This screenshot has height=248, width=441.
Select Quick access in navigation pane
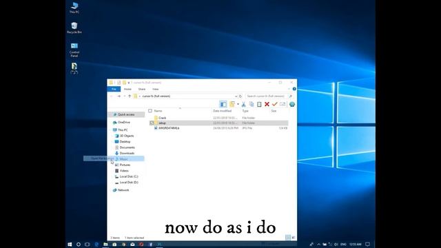126,115
